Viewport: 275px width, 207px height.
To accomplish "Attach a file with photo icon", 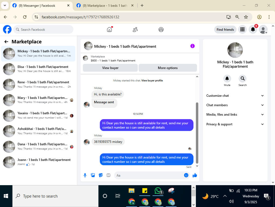I will pos(93,175).
